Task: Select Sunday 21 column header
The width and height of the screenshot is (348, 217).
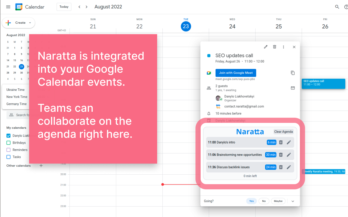Action: pyautogui.click(x=93, y=24)
